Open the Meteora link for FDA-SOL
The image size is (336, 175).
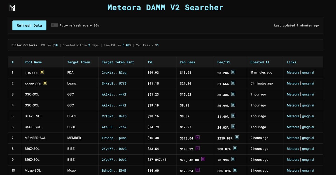pos(293,73)
